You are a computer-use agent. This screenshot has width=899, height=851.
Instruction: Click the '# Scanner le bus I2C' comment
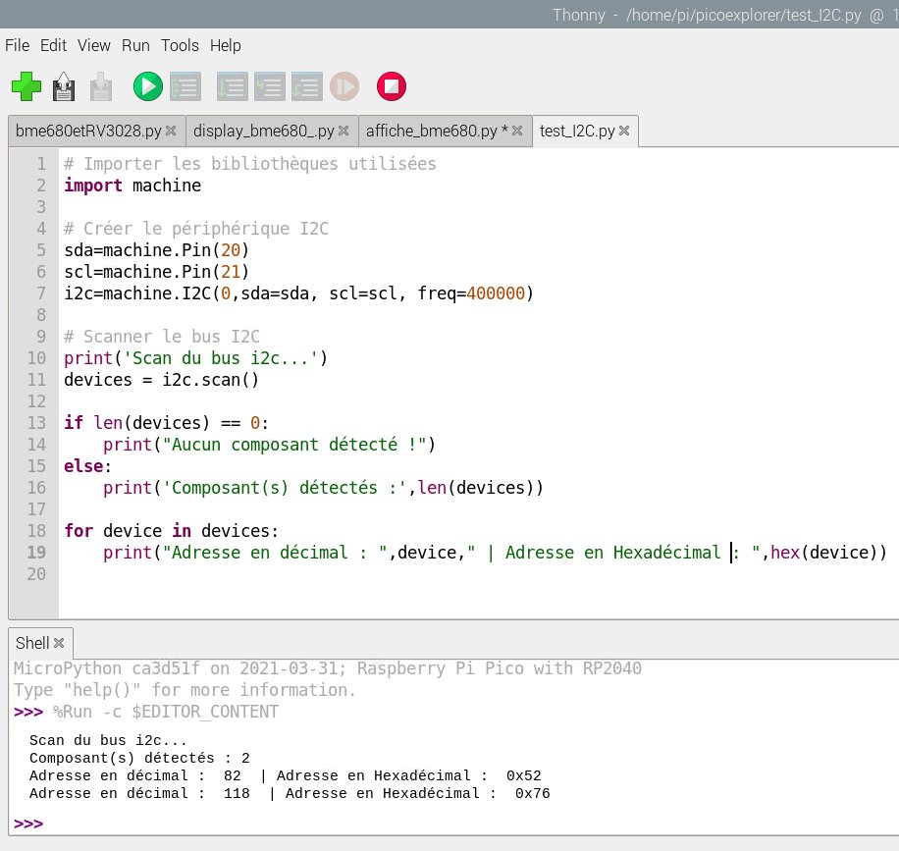(161, 337)
